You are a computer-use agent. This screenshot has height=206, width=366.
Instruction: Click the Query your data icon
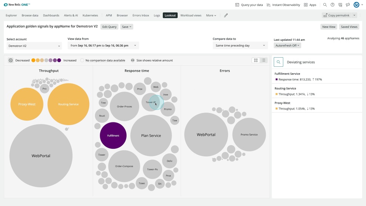click(x=237, y=5)
